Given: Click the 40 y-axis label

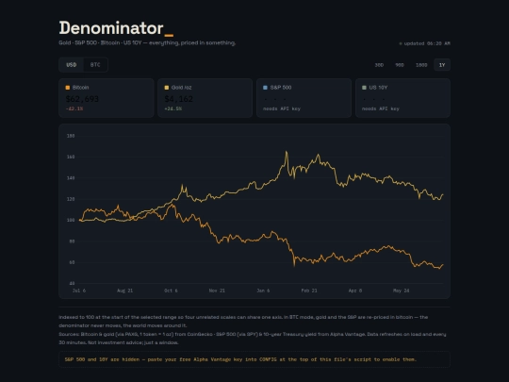Looking at the screenshot, I should pyautogui.click(x=72, y=283).
